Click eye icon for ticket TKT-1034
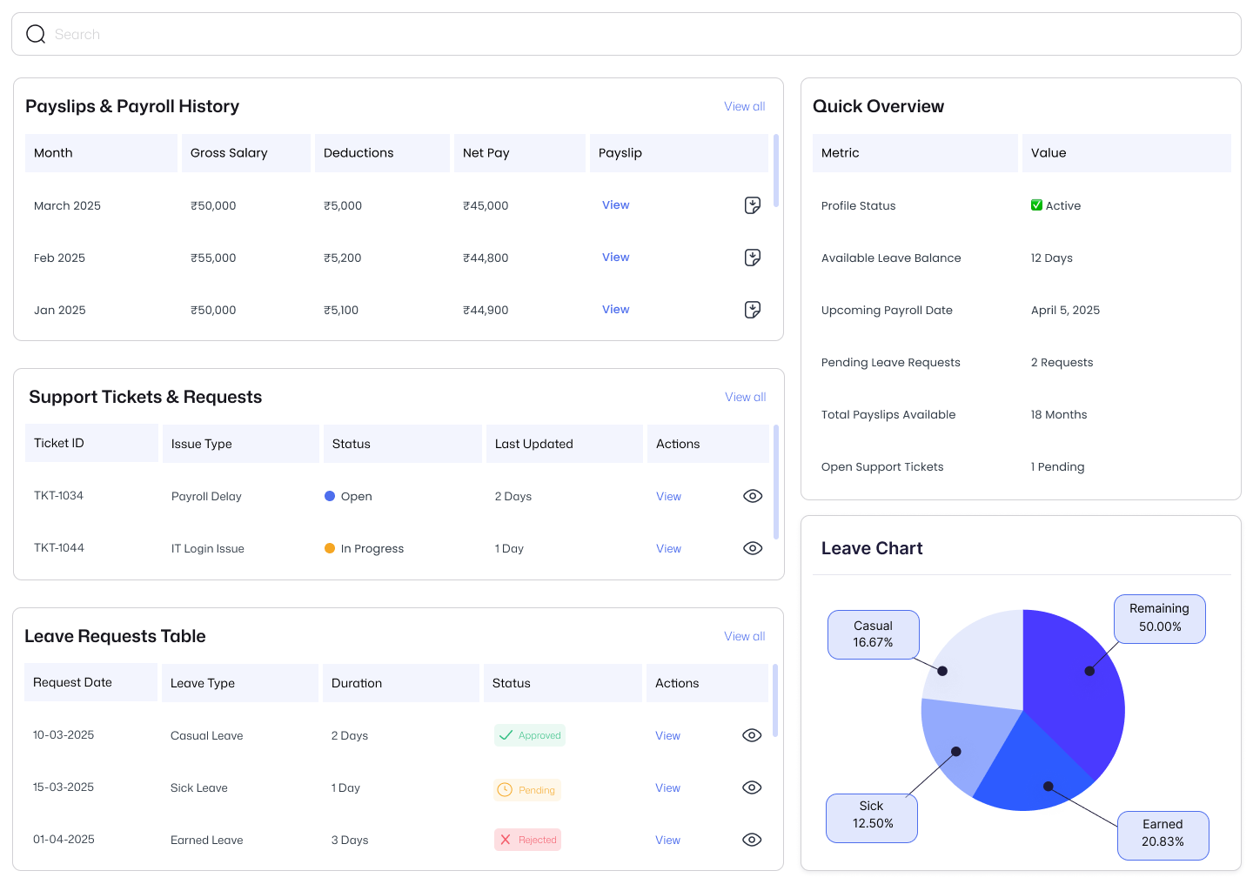This screenshot has width=1253, height=891. tap(753, 496)
